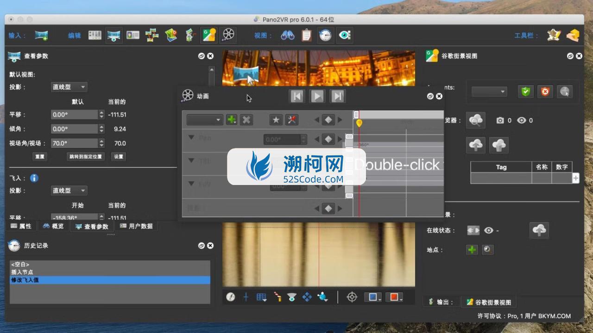Click the cloud search browser icon
The height and width of the screenshot is (333, 593).
(475, 120)
